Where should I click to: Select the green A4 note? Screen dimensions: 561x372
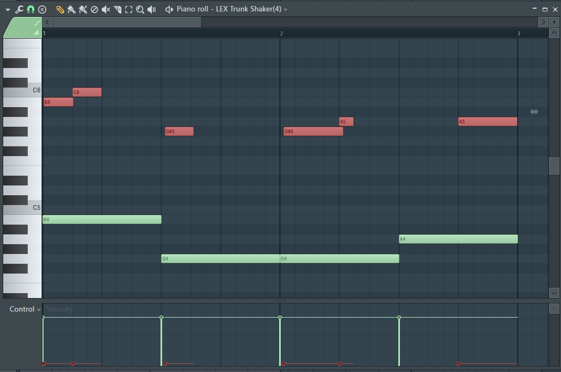458,239
